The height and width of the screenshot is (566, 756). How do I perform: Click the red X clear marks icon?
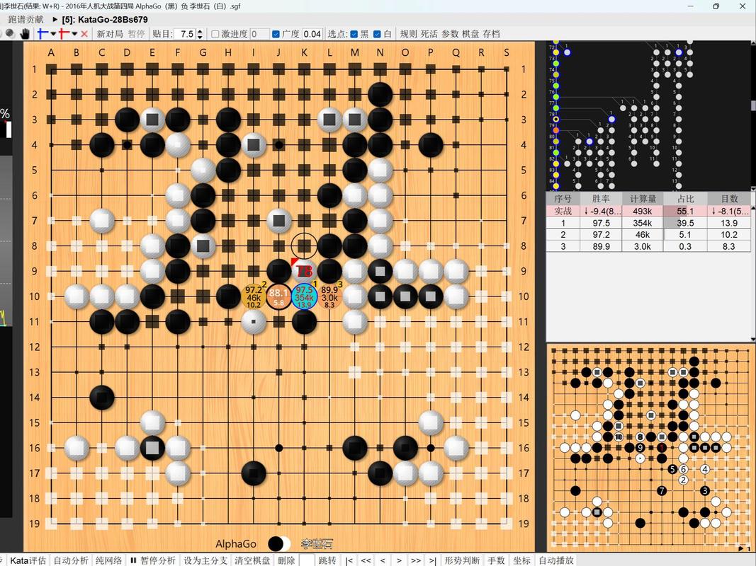click(x=84, y=34)
